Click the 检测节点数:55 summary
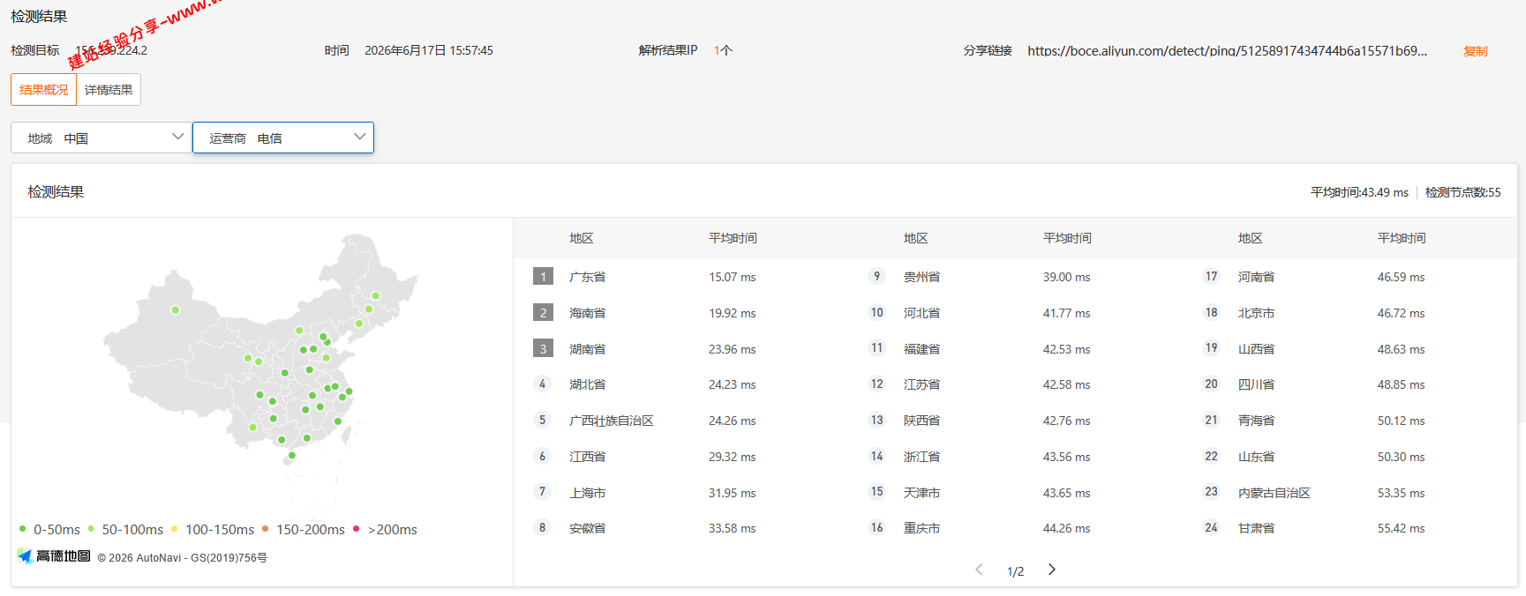 tap(1462, 192)
